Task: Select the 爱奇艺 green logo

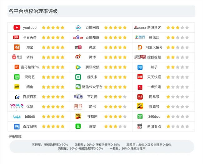Action: [x=17, y=77]
